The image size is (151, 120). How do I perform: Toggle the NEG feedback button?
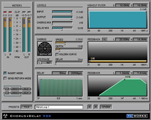[x=105, y=40]
